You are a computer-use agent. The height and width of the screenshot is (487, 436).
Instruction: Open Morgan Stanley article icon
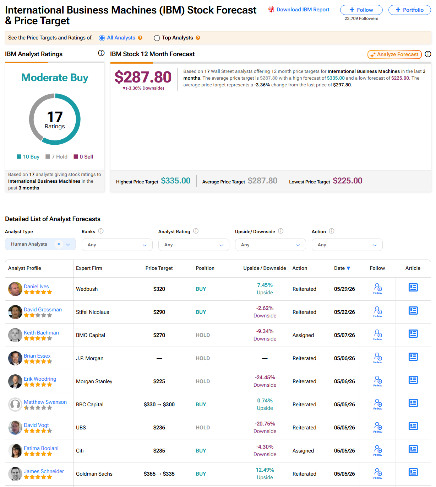click(413, 380)
